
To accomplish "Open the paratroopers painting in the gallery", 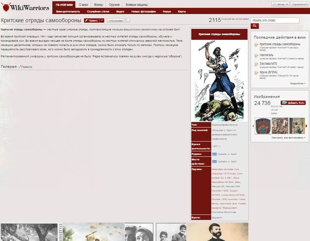I will [x=94, y=232].
